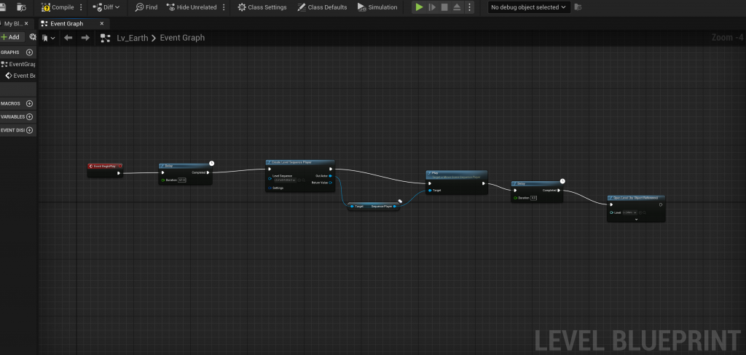The image size is (746, 355).
Task: Click Lv_Earth in the breadcrumb
Action: point(133,38)
